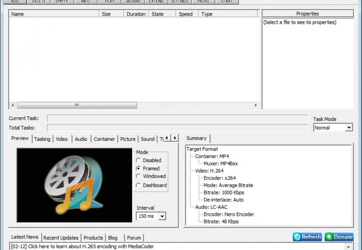The image size is (362, 250).
Task: Select Dashboard preview mode
Action: pos(152,185)
